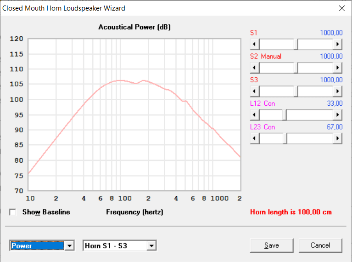Click the L12 slider left arrow
This screenshot has height=262, width=352.
click(x=255, y=115)
